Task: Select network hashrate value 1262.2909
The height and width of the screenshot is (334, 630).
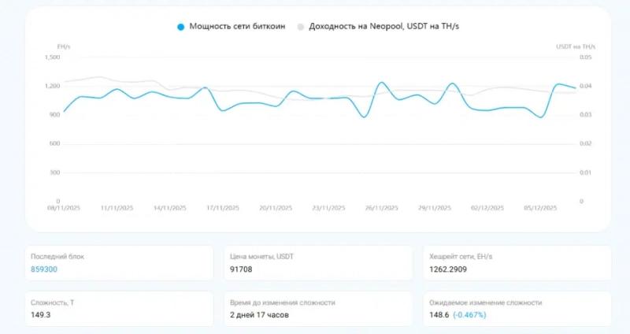Action: 448,269
